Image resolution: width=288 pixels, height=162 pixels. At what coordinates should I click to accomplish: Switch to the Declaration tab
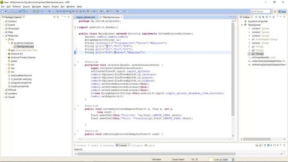[x=107, y=145]
